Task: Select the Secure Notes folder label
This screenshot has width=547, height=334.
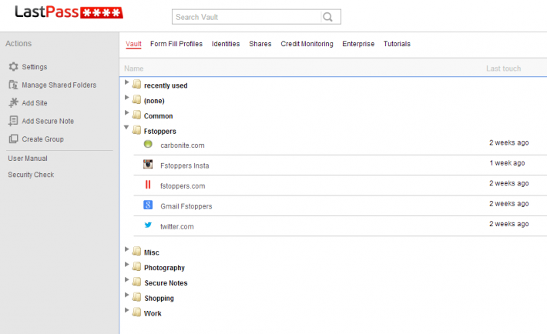Action: (x=166, y=283)
